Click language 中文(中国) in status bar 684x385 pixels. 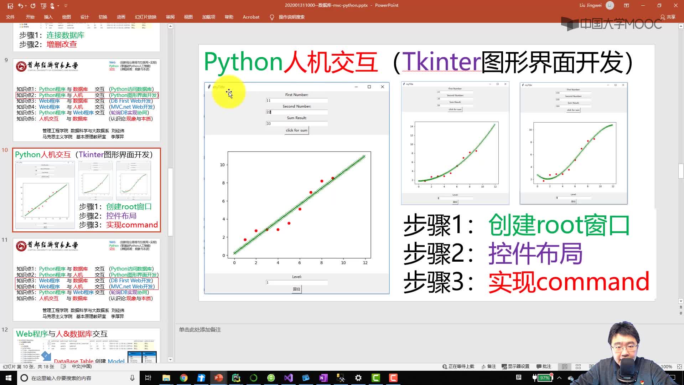[x=82, y=366]
